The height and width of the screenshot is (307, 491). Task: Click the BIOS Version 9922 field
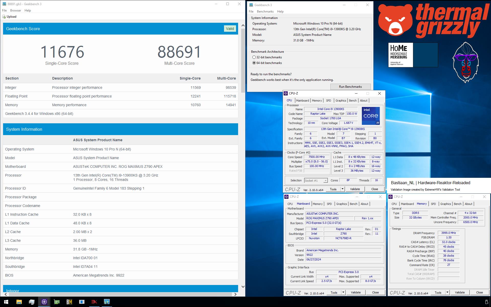click(x=343, y=255)
